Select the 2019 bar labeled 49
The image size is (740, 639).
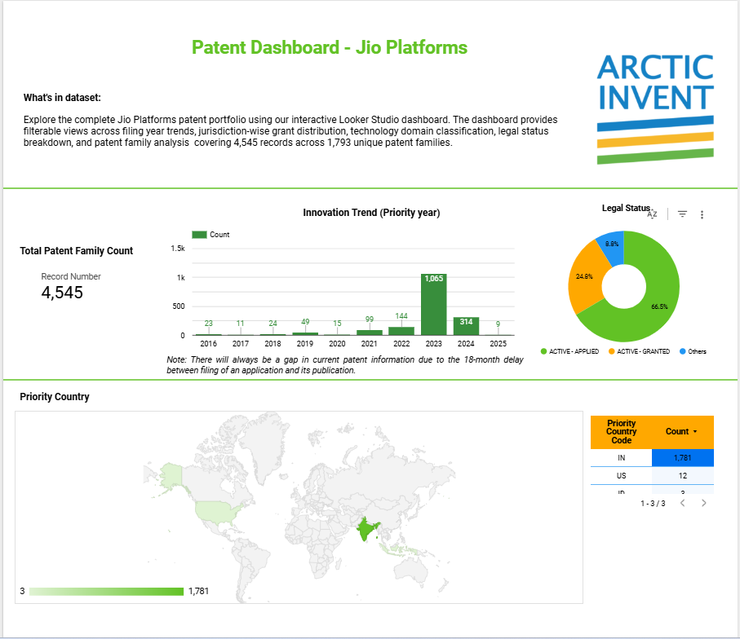pyautogui.click(x=305, y=334)
